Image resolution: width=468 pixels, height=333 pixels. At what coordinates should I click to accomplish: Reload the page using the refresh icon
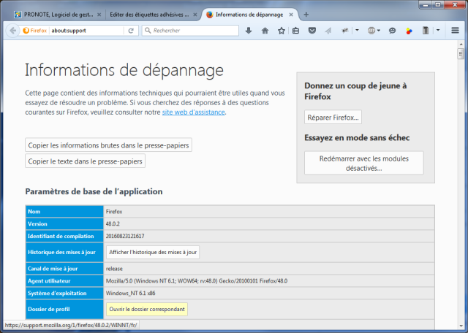[131, 31]
